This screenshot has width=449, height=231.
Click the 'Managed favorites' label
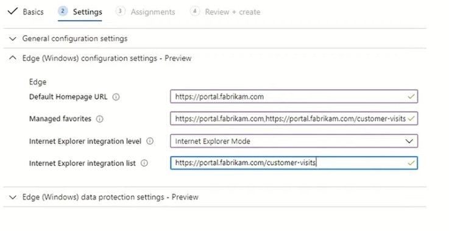pyautogui.click(x=60, y=119)
